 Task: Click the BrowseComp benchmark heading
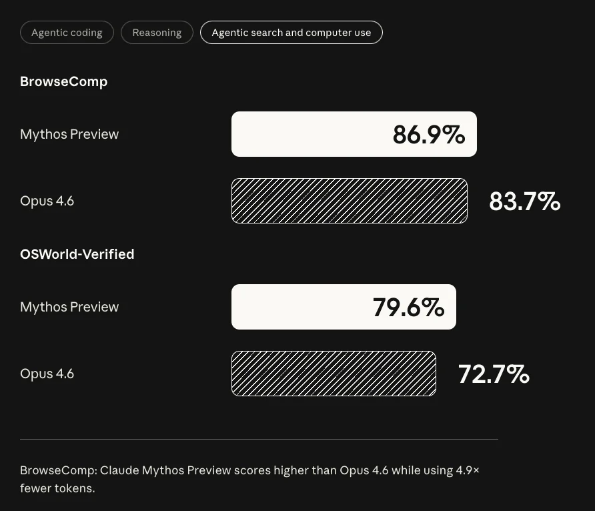pos(64,81)
